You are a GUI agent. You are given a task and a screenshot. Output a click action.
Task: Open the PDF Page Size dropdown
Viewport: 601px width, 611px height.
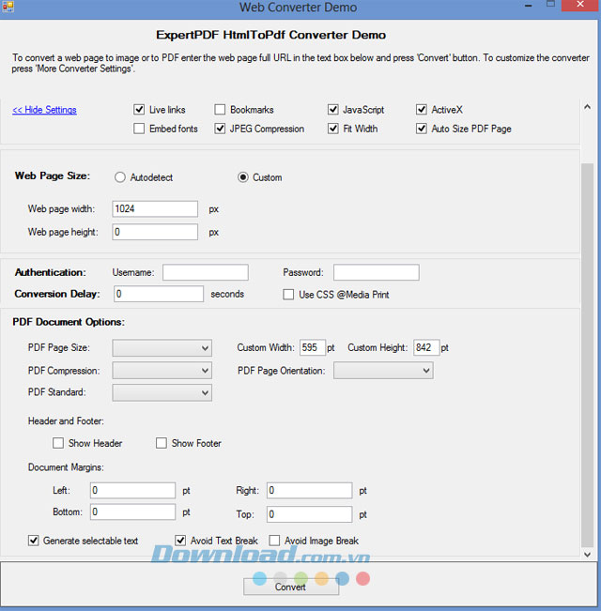coord(162,348)
